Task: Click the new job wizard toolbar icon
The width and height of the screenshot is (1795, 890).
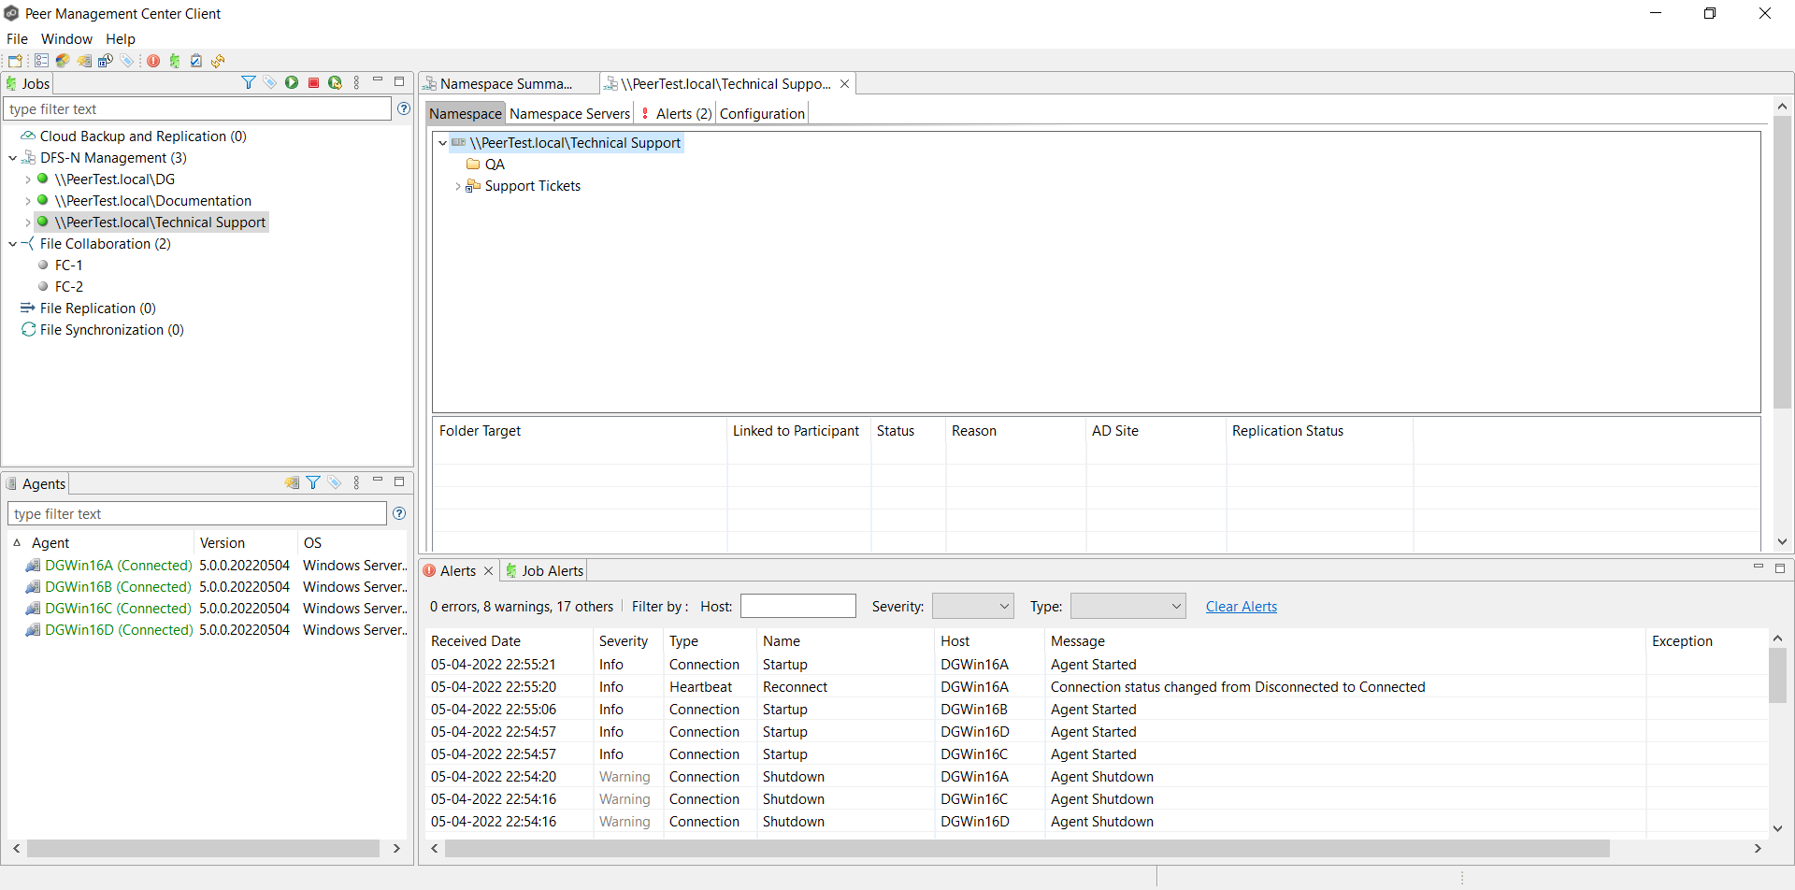Action: [15, 61]
